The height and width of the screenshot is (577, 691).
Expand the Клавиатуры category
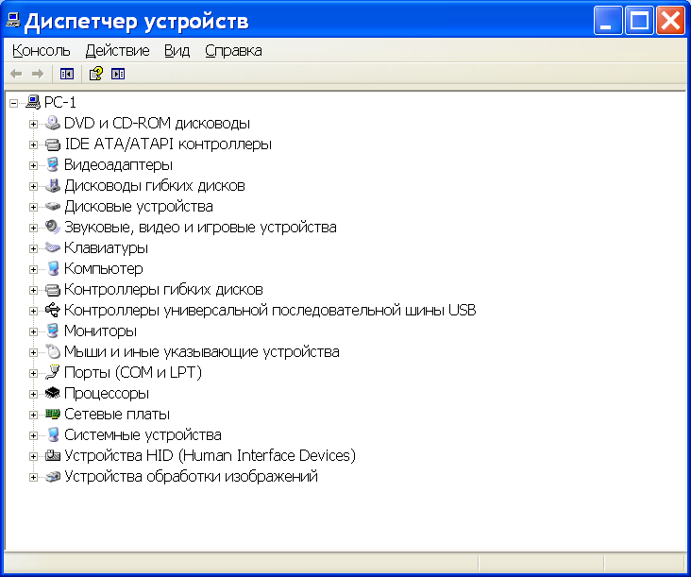pos(33,248)
